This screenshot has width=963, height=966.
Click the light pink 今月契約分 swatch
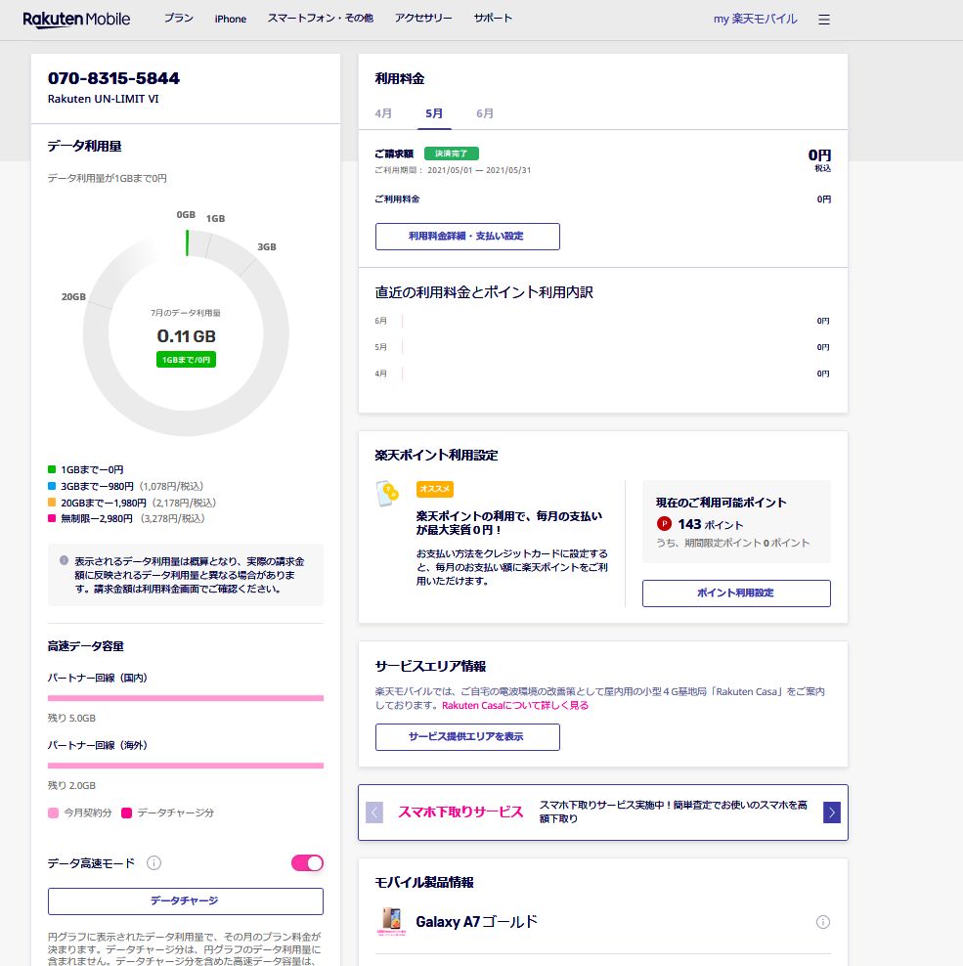53,813
